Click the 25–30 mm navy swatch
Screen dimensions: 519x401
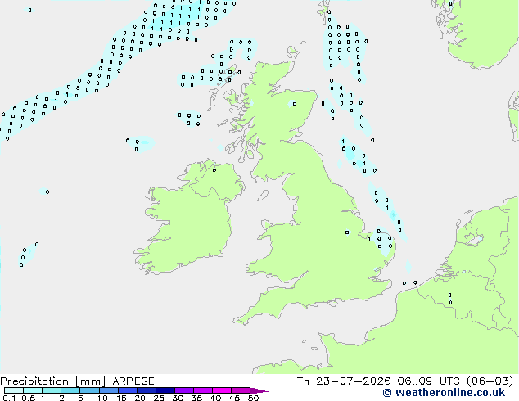click(x=165, y=390)
